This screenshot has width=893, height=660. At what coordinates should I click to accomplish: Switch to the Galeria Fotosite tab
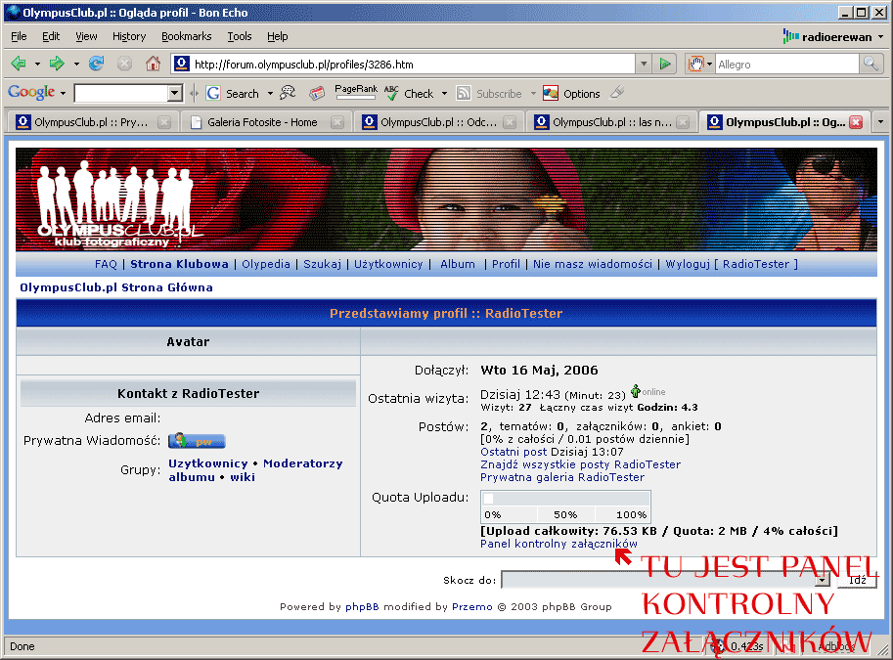click(262, 122)
